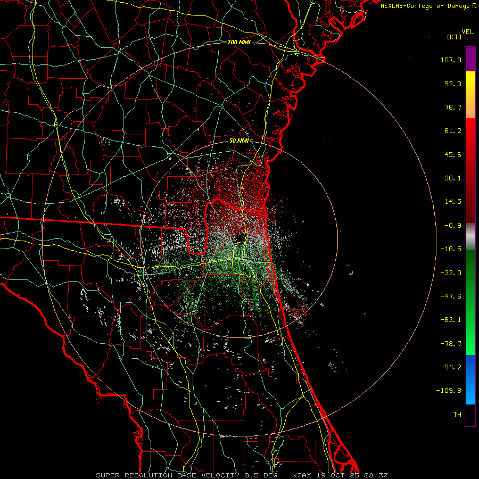479x479 pixels.
Task: Click the -109.8 velocity scale value
Action: [x=449, y=391]
